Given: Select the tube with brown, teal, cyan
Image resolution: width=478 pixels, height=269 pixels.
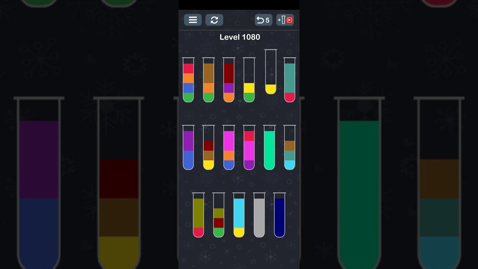Looking at the screenshot, I should pyautogui.click(x=290, y=148).
